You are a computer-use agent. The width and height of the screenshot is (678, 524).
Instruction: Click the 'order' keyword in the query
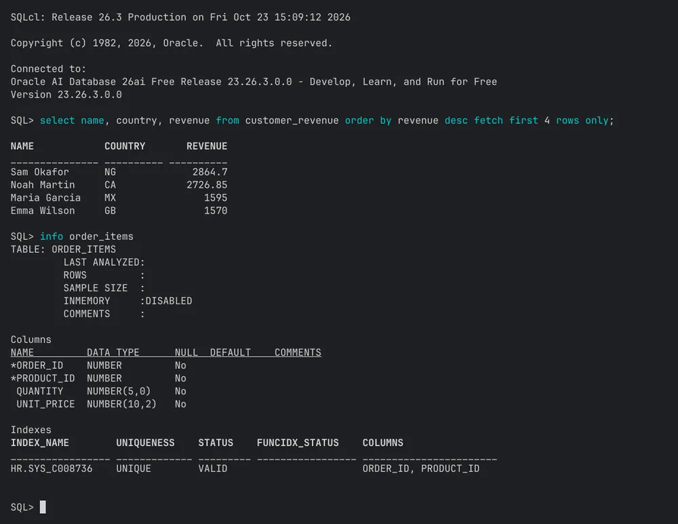pos(359,121)
